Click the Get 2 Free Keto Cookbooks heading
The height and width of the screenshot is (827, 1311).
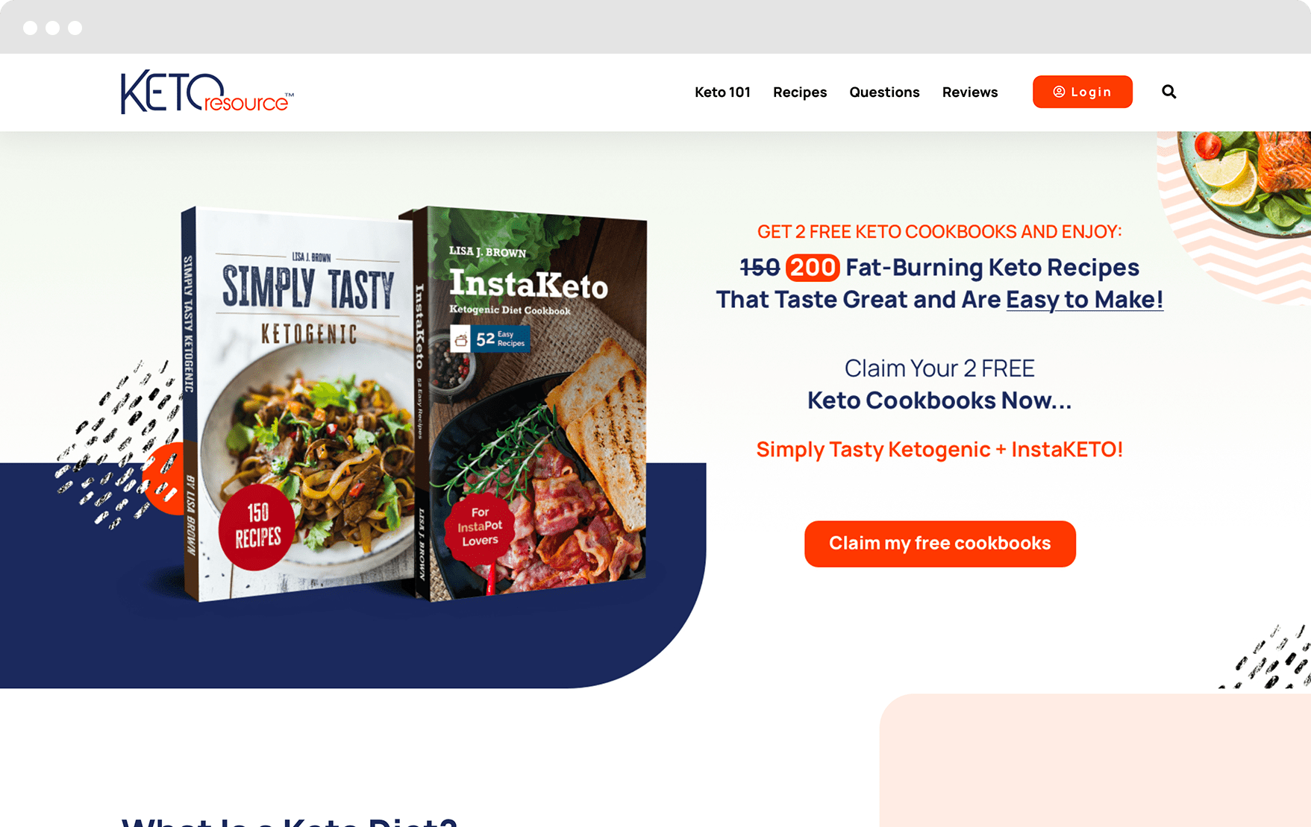click(x=939, y=232)
